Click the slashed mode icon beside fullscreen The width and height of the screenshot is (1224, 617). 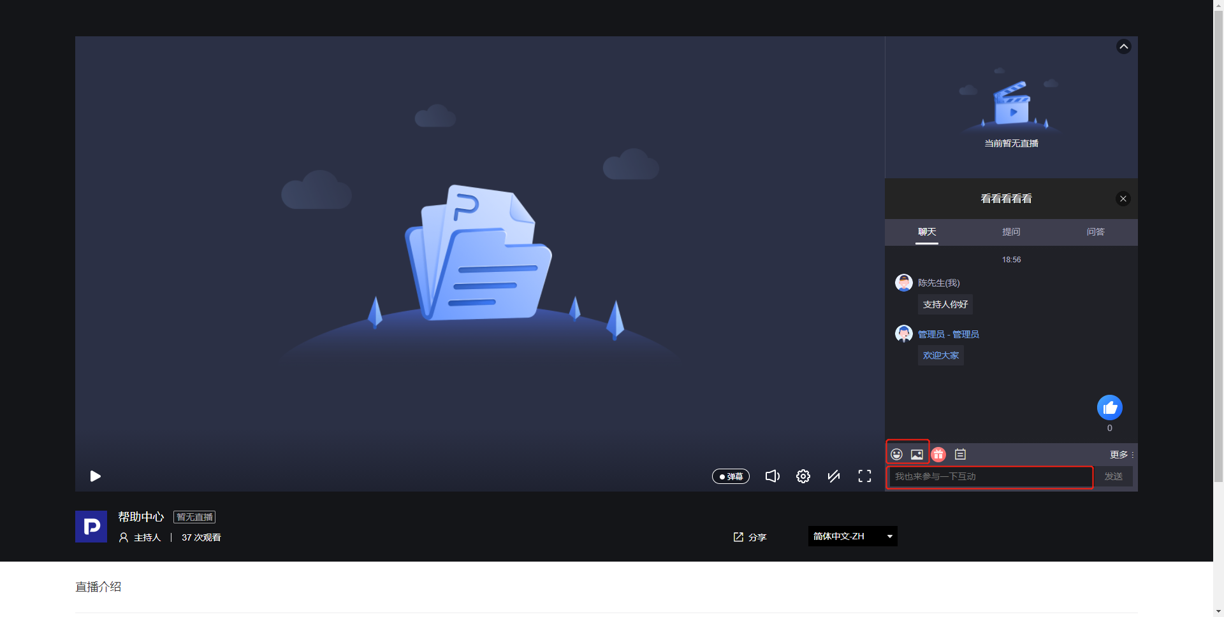(834, 476)
